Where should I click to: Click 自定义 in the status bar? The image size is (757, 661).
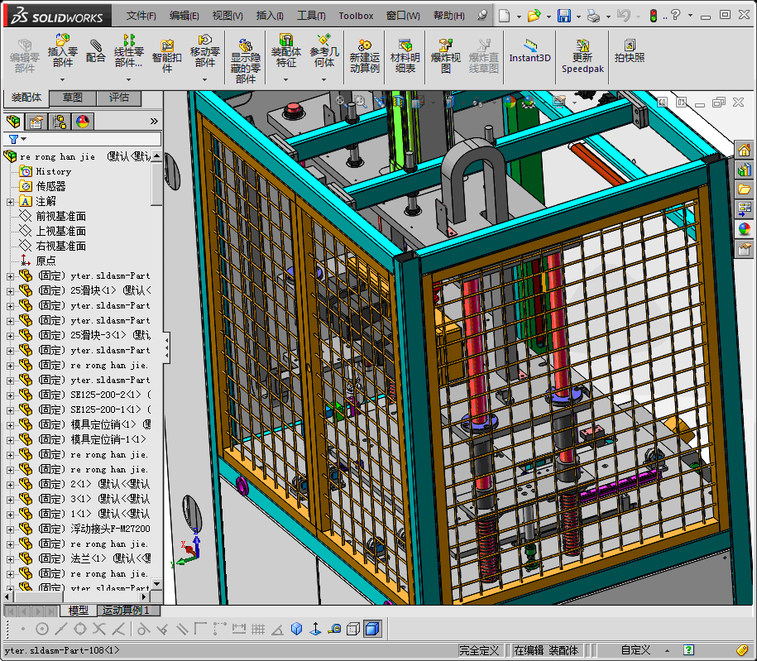(635, 650)
